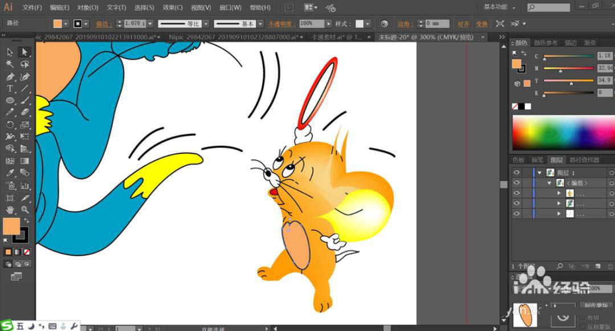This screenshot has height=331, width=615.
Task: Expand second sublayer under <编组>
Action: [x=559, y=203]
